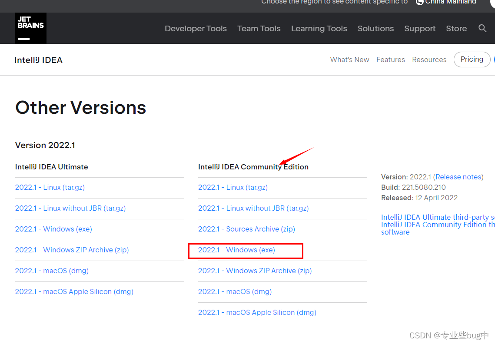Open the site search magnifier icon
Image resolution: width=495 pixels, height=344 pixels.
[482, 28]
